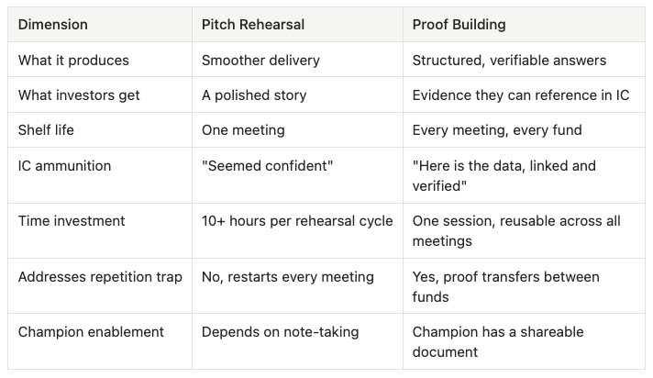Click the "One meeting" cell
This screenshot has height=378, width=653.
pyautogui.click(x=241, y=130)
